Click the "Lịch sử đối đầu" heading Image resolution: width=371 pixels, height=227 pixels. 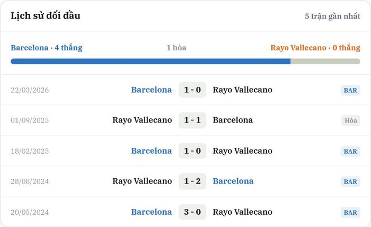[x=46, y=16]
